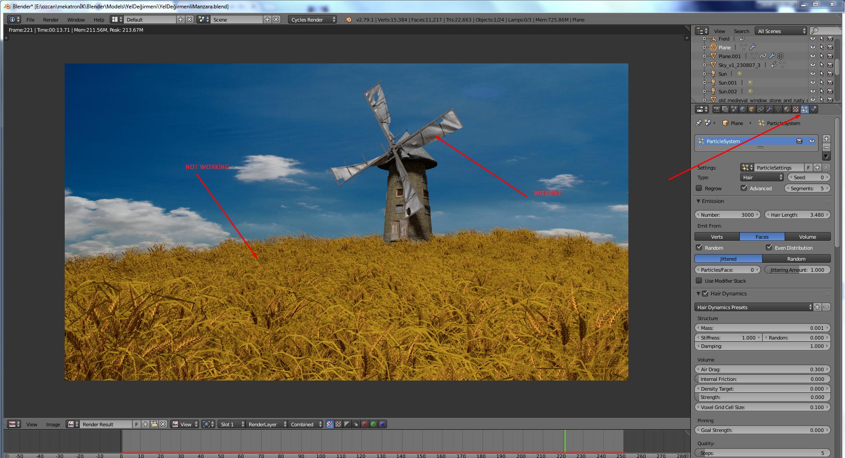The width and height of the screenshot is (845, 458).
Task: Click the Blender logo icon in info header
Action: click(x=348, y=19)
